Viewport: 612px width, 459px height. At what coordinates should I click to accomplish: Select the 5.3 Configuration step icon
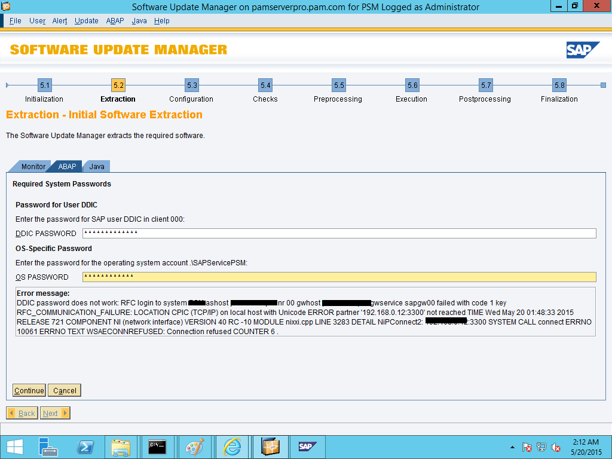(191, 85)
